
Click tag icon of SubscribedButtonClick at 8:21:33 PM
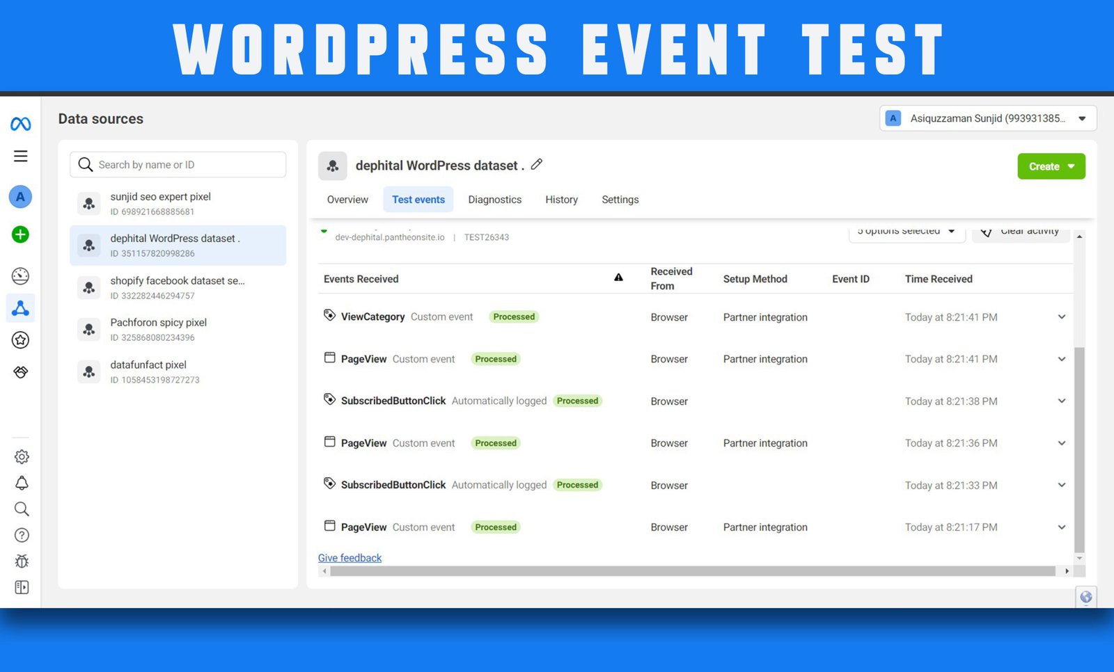[329, 483]
